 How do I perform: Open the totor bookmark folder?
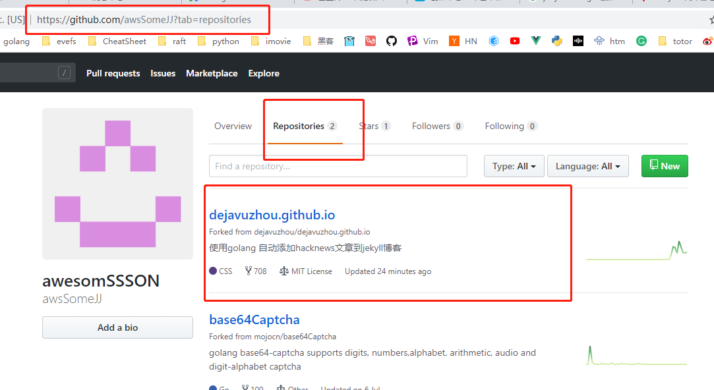(x=675, y=42)
